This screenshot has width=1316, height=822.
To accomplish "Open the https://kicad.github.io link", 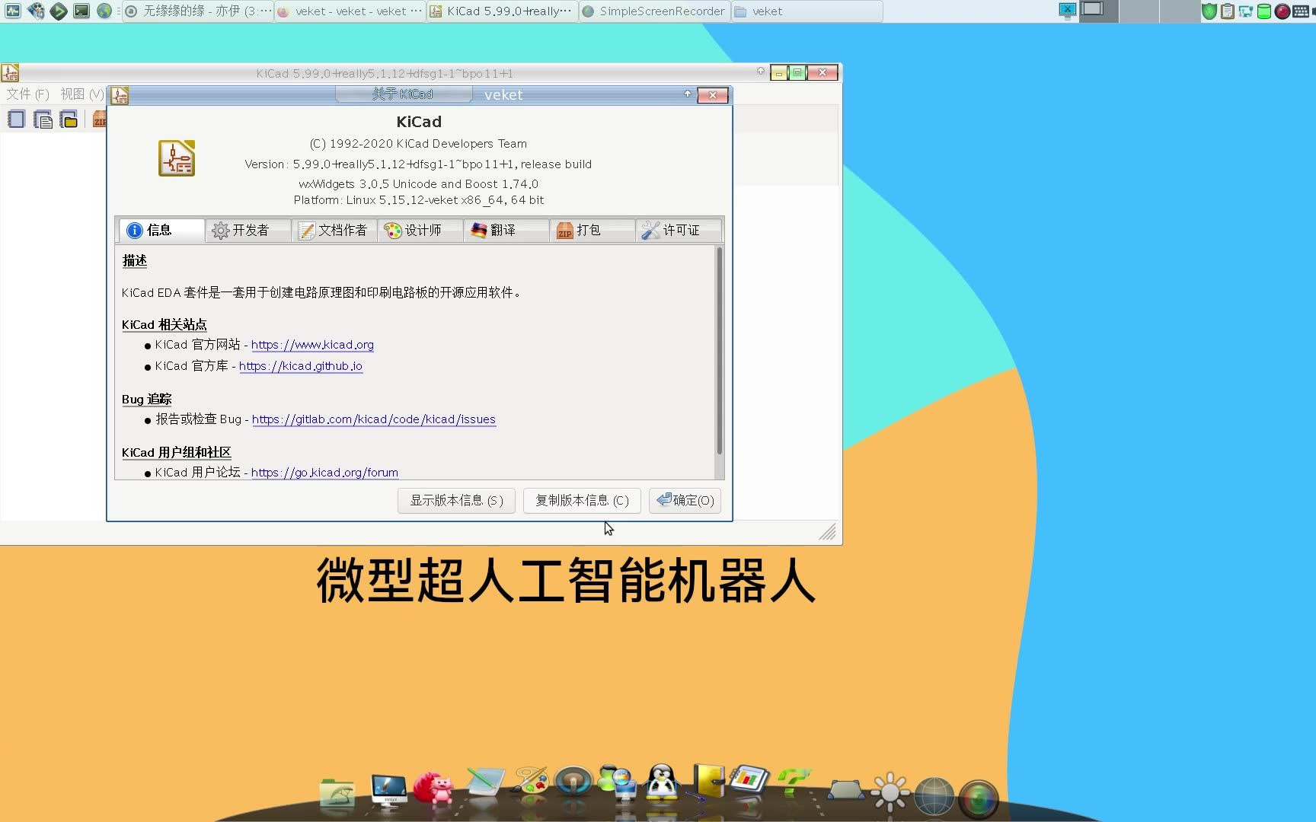I will click(x=301, y=366).
